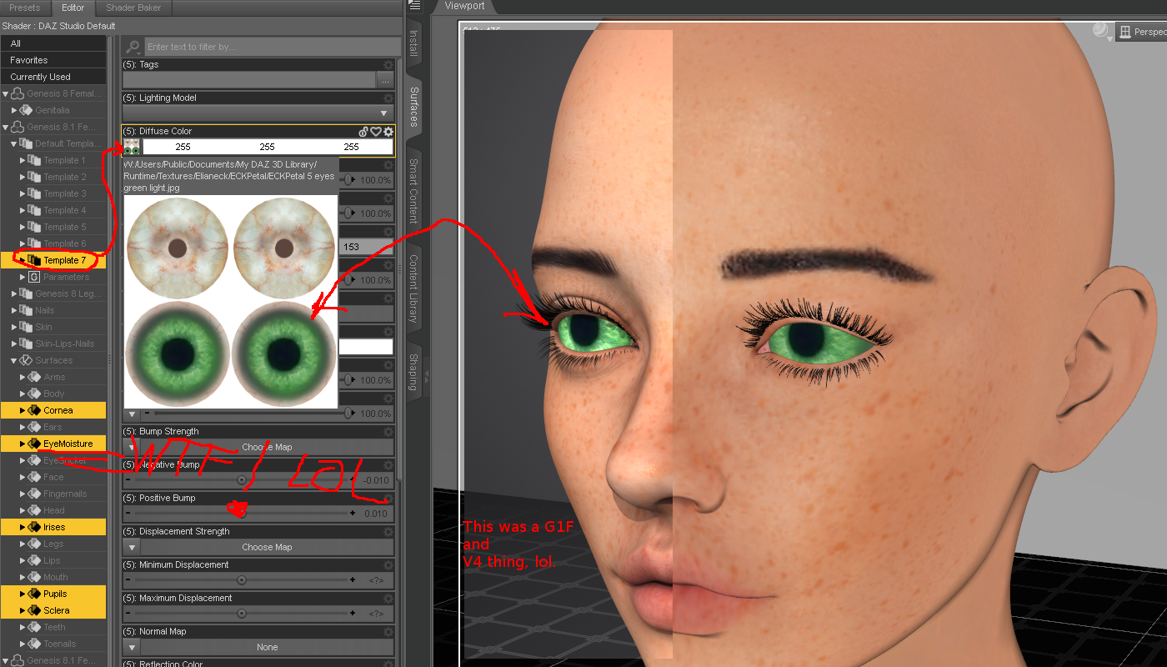Click the ellipsis button next to Tags
Image resolution: width=1167 pixels, height=667 pixels.
[x=384, y=80]
